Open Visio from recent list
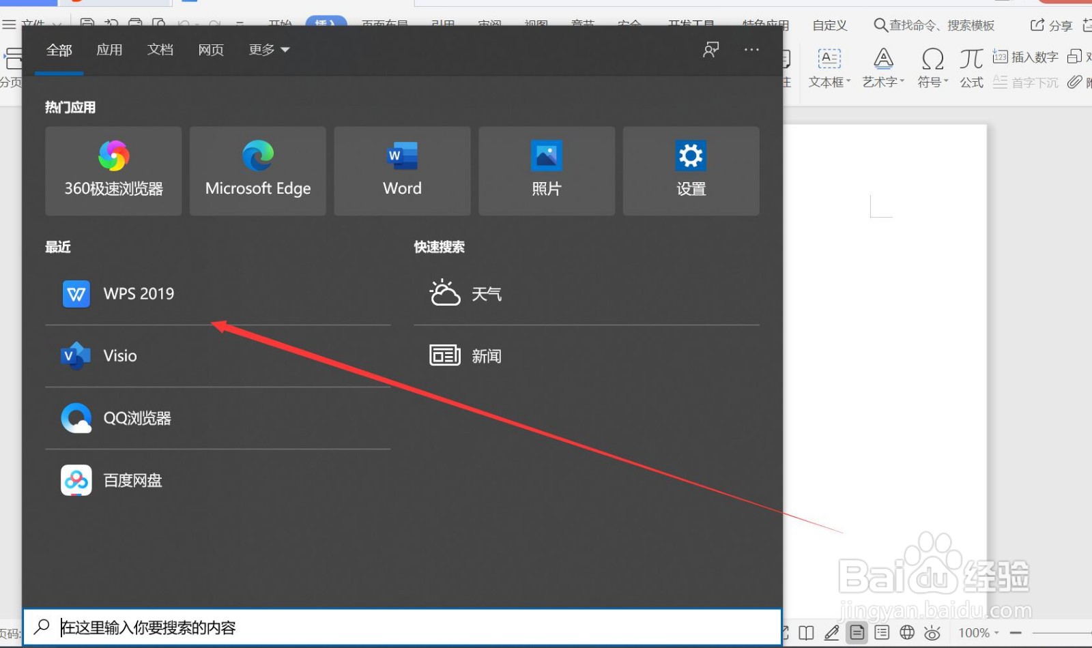1092x648 pixels. (x=218, y=356)
